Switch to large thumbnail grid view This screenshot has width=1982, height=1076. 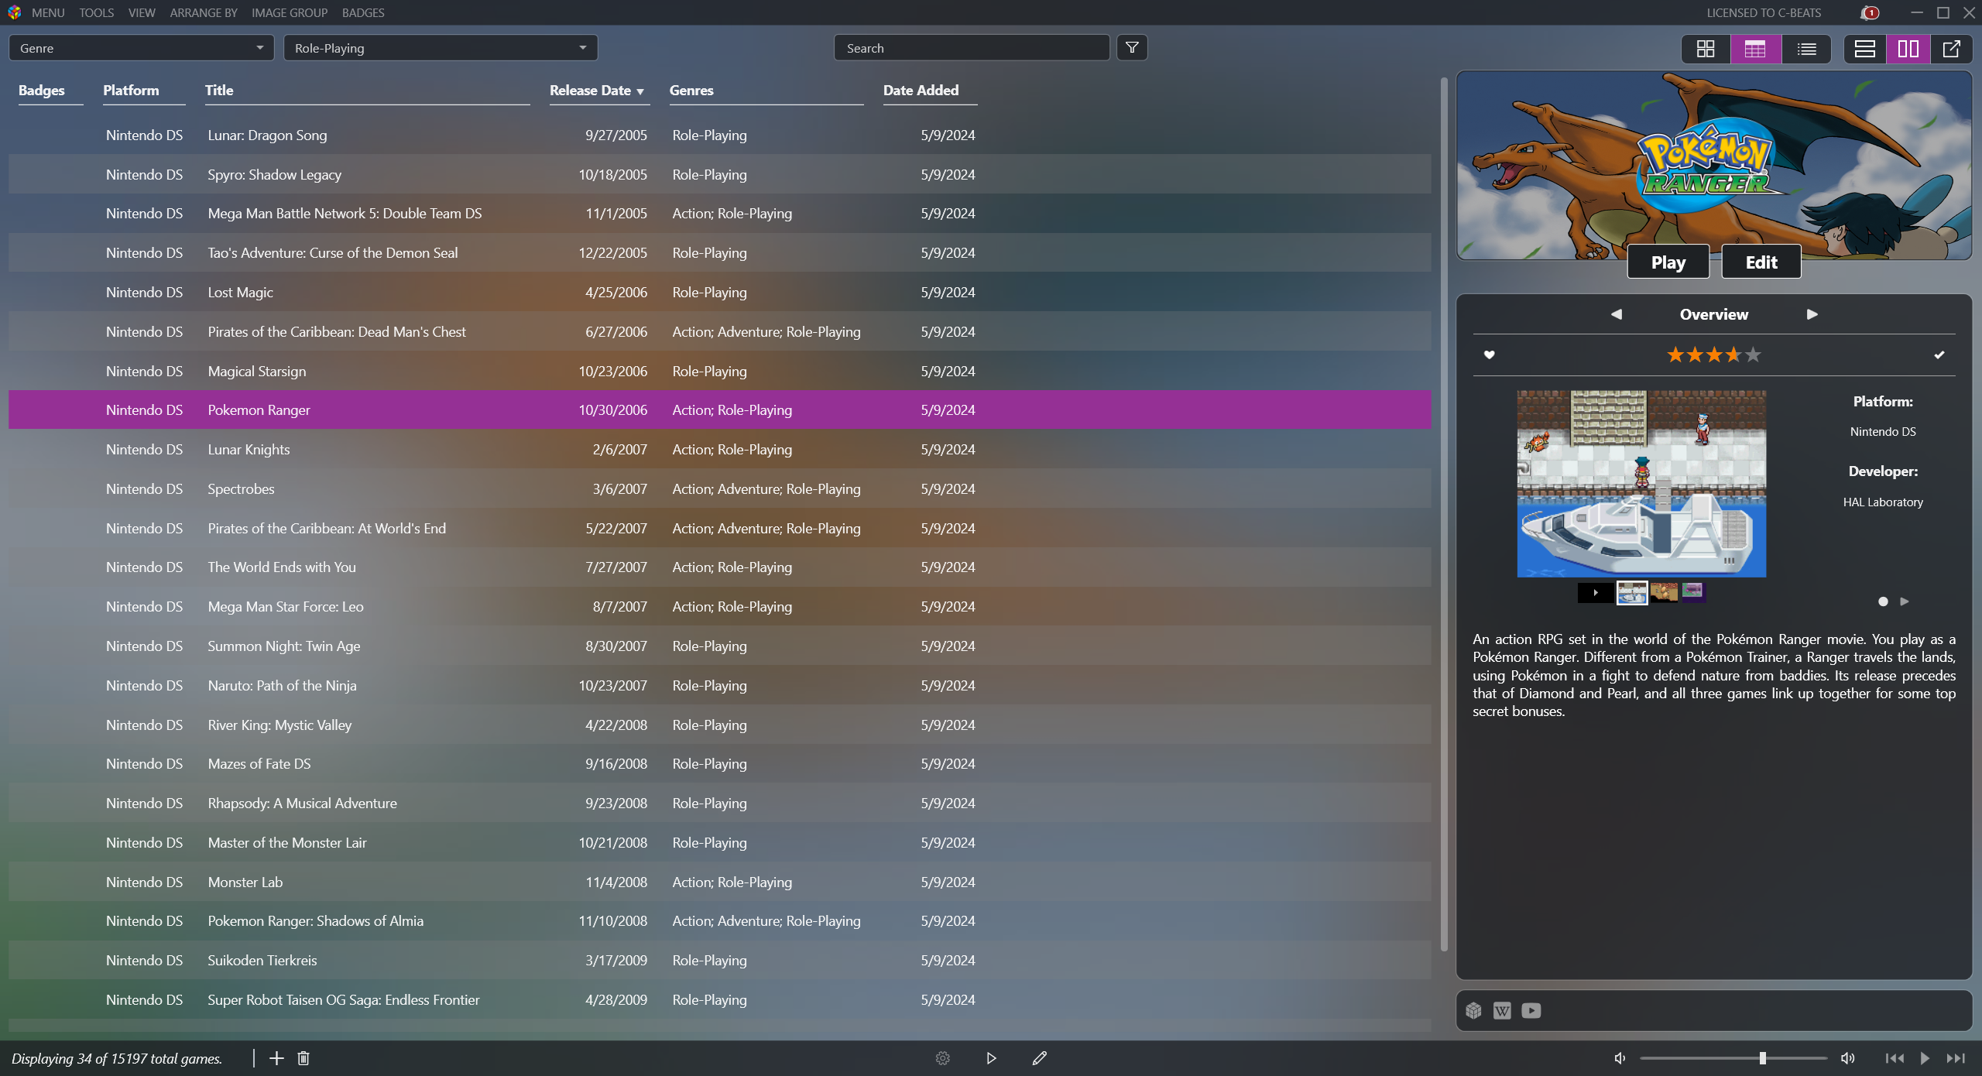pyautogui.click(x=1706, y=49)
